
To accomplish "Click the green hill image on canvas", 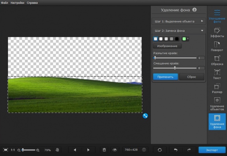I will click(x=75, y=95).
